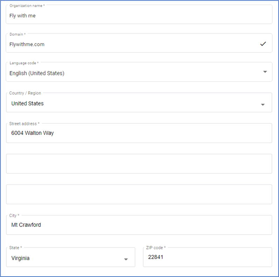The height and width of the screenshot is (277, 279).
Task: Click the third empty address line field
Action: tap(139, 194)
